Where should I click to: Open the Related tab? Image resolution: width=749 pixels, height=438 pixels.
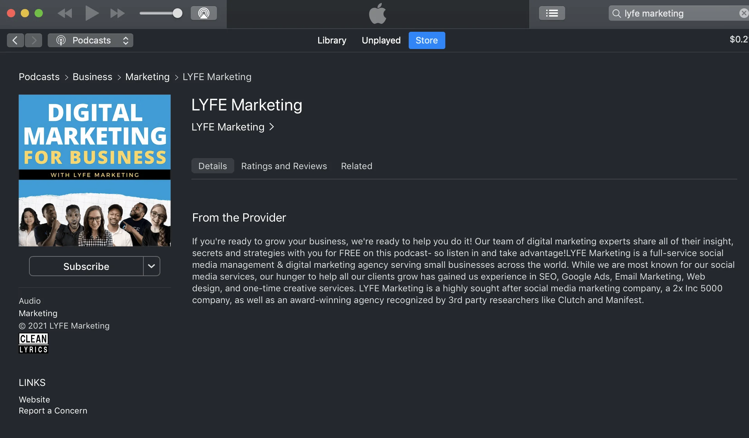tap(356, 166)
